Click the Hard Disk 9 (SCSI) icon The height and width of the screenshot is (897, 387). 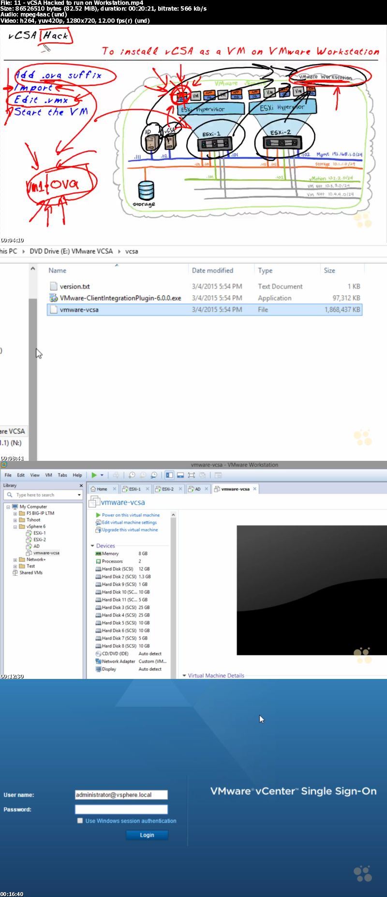pyautogui.click(x=98, y=584)
